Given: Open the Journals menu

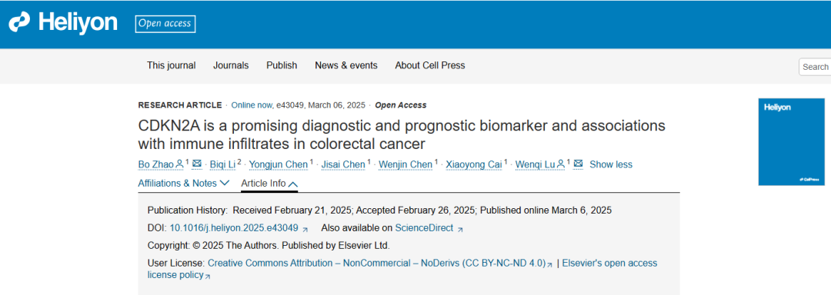Looking at the screenshot, I should 231,65.
